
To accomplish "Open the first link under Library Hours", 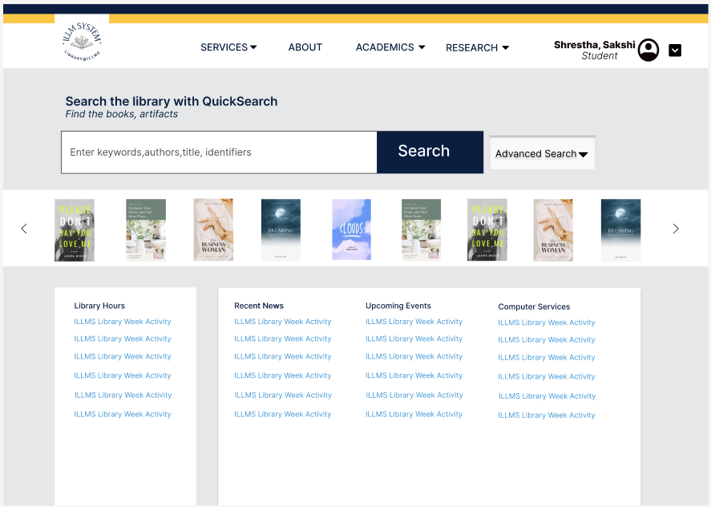I will click(x=123, y=322).
